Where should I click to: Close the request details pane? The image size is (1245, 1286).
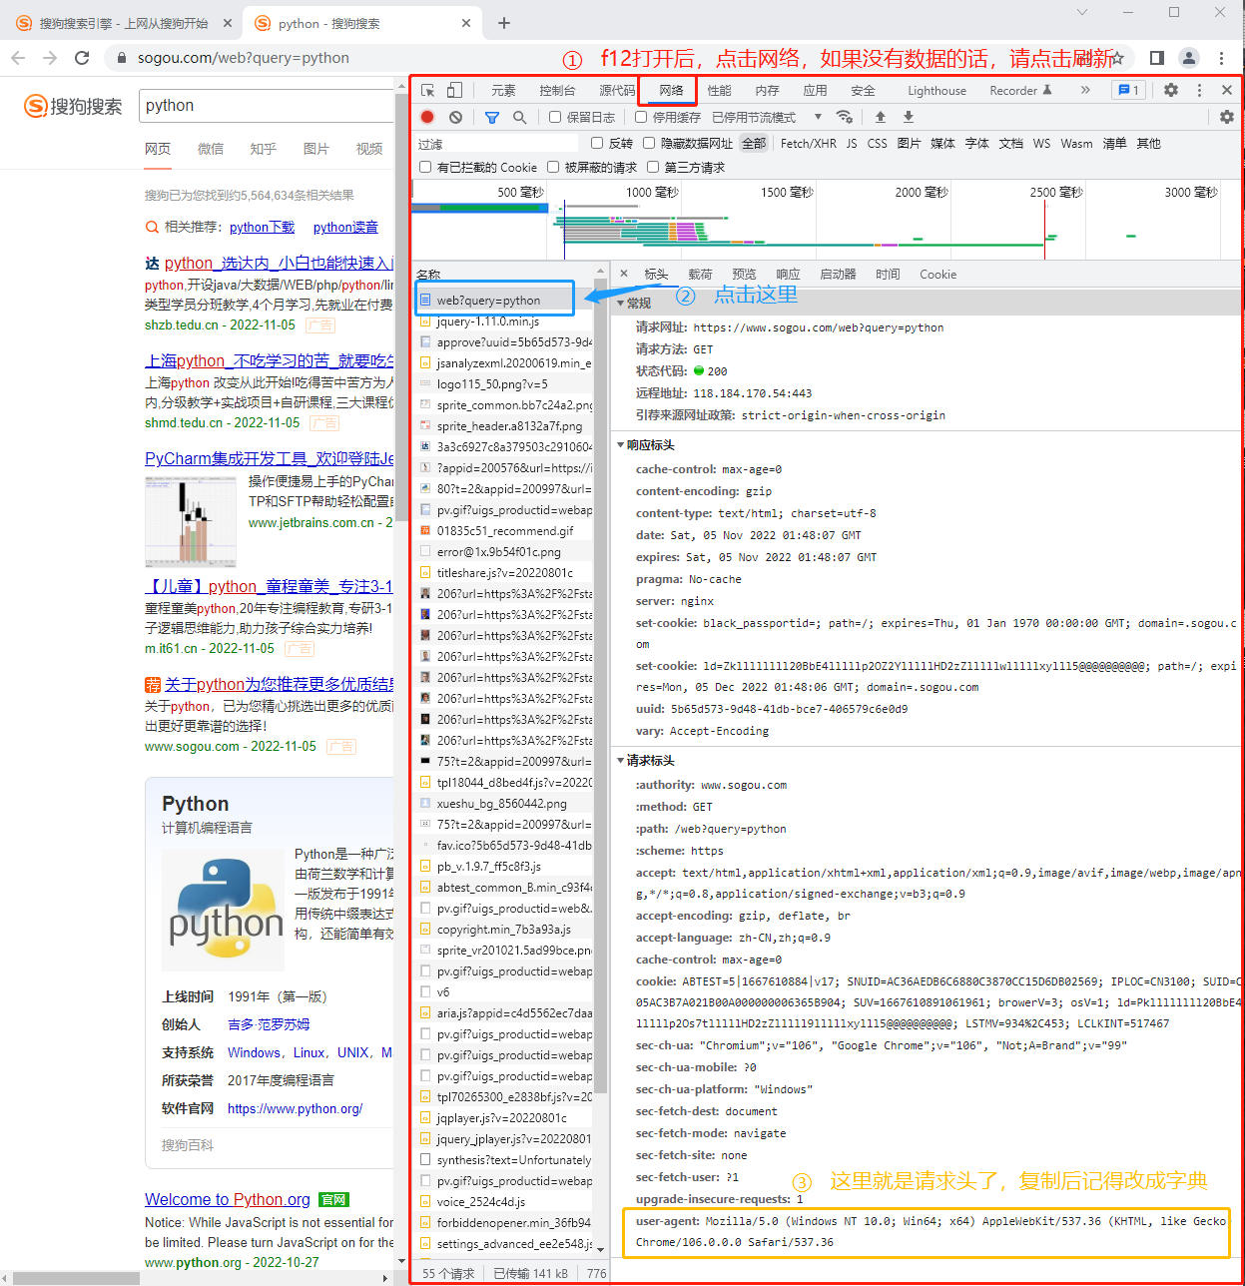624,274
